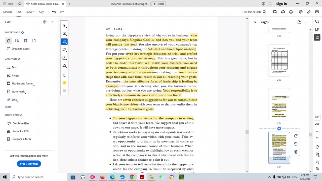Click plus to insert page above 205
This screenshot has height=181, width=322.
pyautogui.click(x=279, y=128)
